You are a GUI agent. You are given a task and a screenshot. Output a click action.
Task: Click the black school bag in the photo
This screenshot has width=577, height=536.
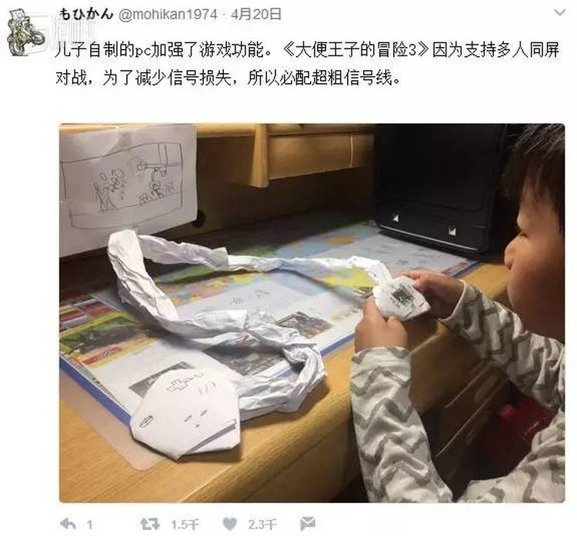pyautogui.click(x=443, y=188)
